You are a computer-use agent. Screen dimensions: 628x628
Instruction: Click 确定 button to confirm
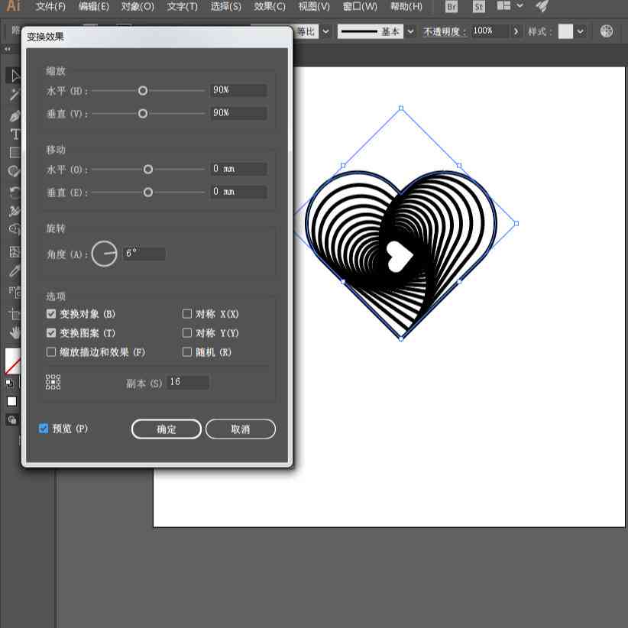pos(167,429)
